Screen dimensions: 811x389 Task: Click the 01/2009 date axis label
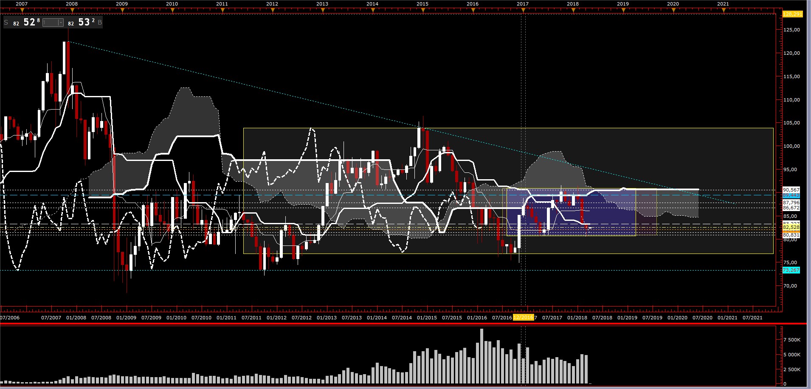pyautogui.click(x=126, y=318)
